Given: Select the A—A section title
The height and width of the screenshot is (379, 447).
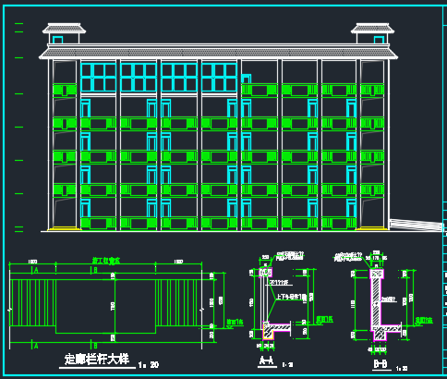Looking at the screenshot, I should pos(267,361).
